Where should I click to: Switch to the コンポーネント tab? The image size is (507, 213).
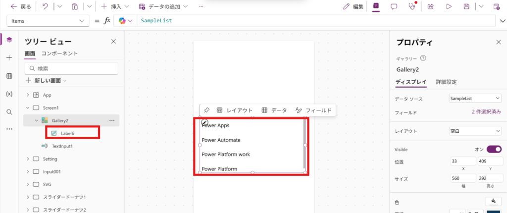click(x=59, y=53)
